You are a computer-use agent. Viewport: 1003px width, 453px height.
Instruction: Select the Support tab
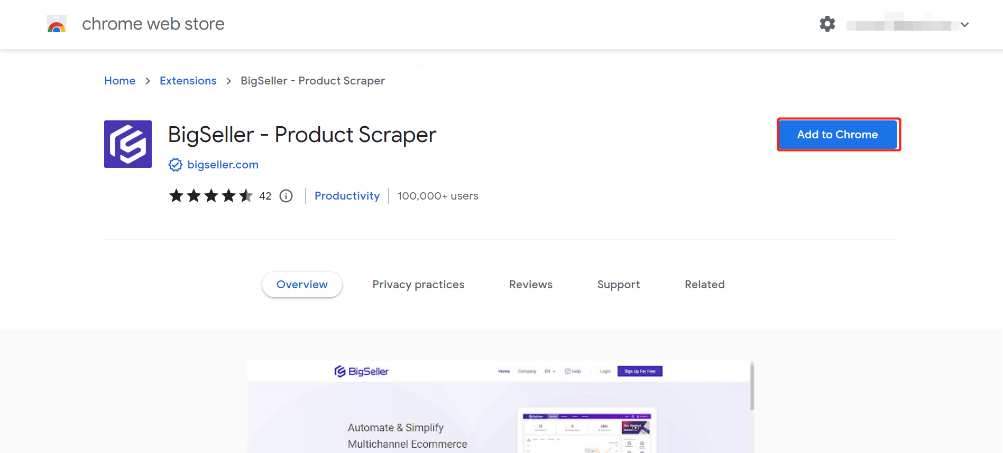(x=618, y=284)
